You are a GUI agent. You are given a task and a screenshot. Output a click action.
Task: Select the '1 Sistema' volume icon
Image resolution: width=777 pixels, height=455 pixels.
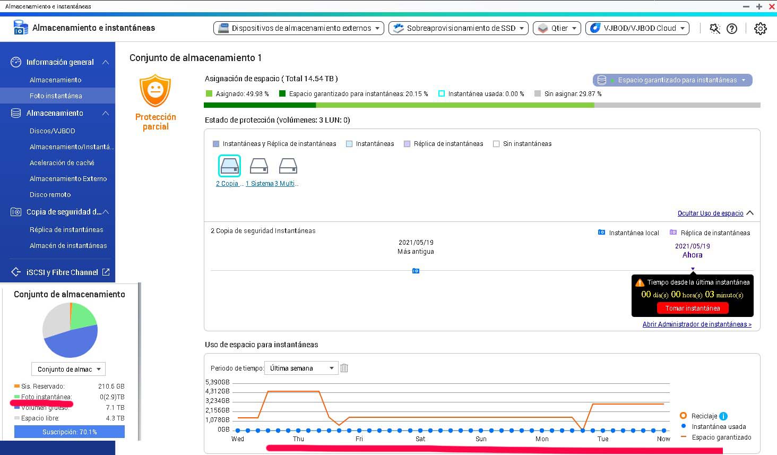pos(259,166)
